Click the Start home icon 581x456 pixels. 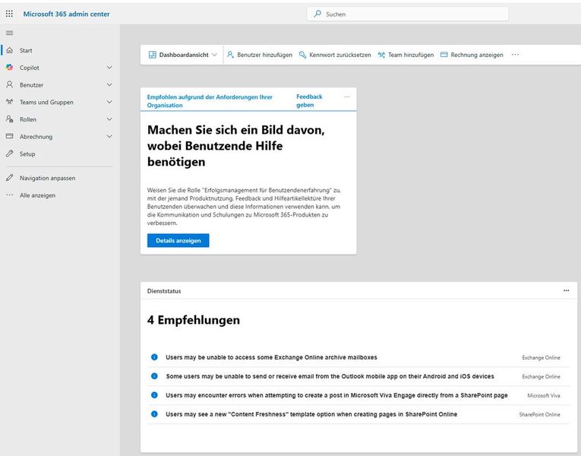point(10,50)
